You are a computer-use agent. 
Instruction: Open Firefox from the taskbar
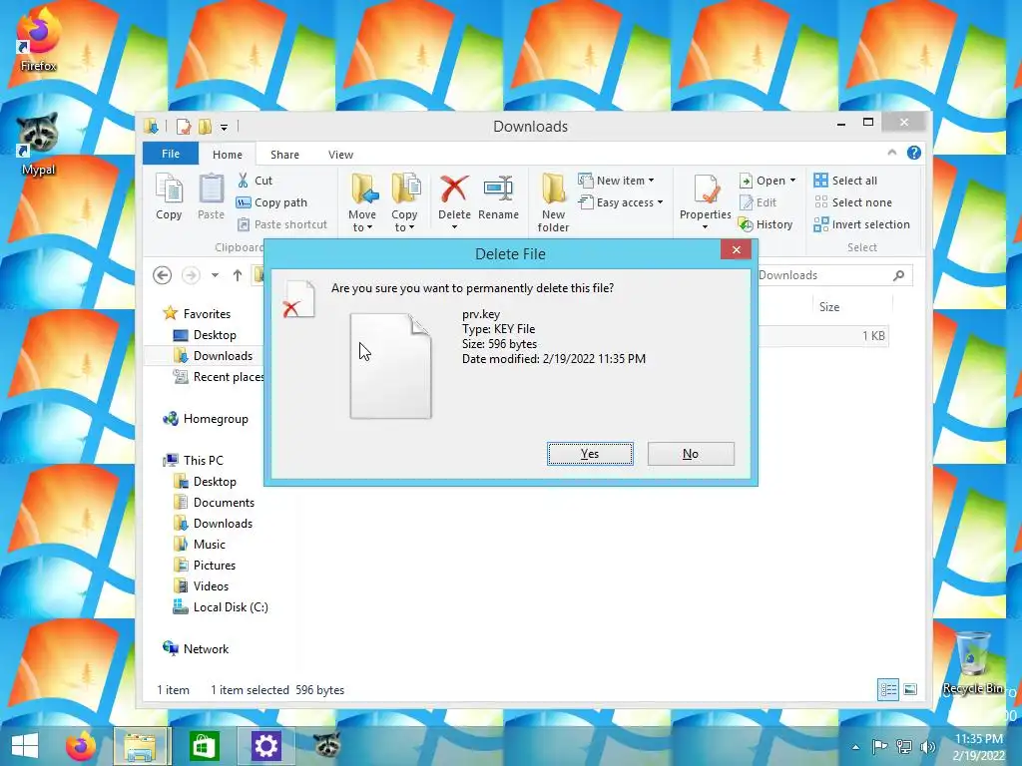81,746
